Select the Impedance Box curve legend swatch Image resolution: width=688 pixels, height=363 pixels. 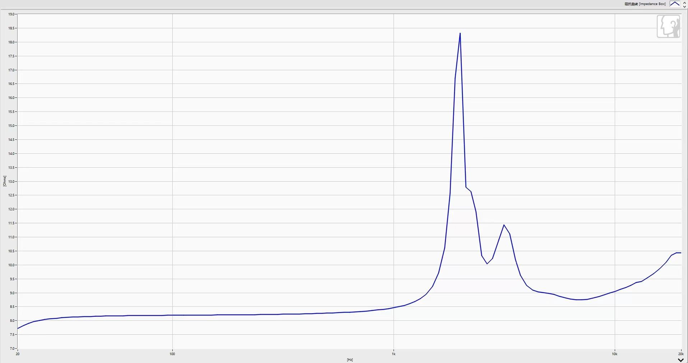[675, 4]
